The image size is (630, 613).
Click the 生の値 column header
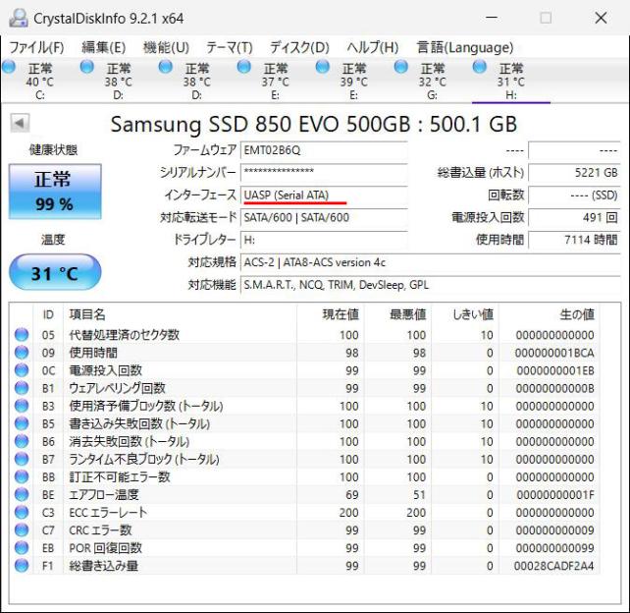click(x=550, y=314)
